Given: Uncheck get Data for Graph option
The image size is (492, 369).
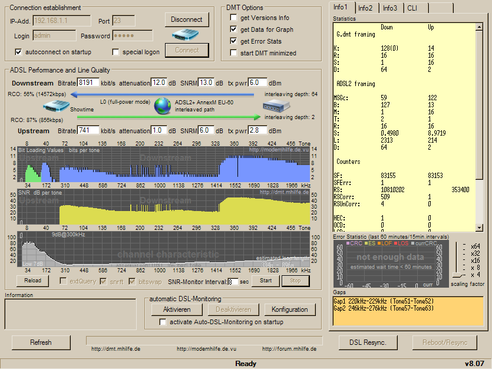Looking at the screenshot, I should [233, 29].
